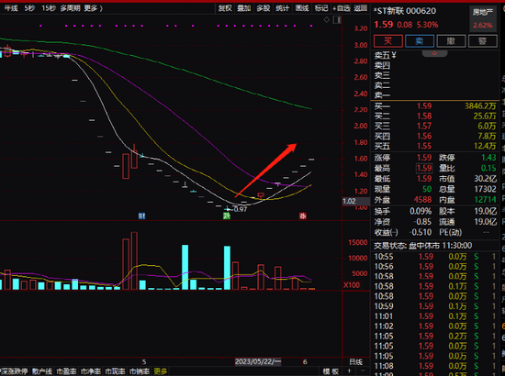The height and width of the screenshot is (376, 505).
Task: Select the 深涨跌停 indicator tab
Action: 15,371
